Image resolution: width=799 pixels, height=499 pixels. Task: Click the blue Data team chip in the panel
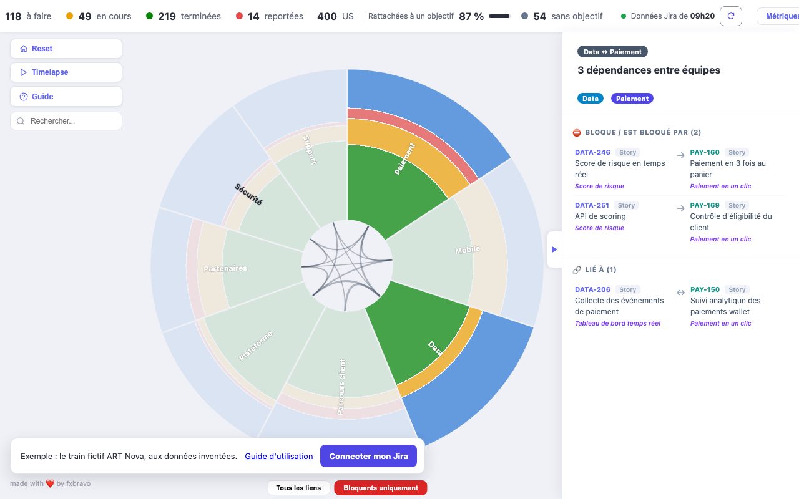coord(591,99)
